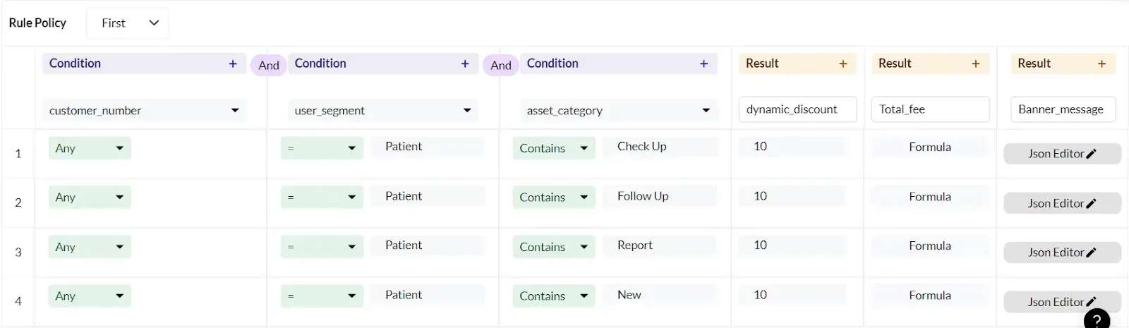The image size is (1129, 328).
Task: Open the Contains operator dropdown in row 1
Action: 554,148
